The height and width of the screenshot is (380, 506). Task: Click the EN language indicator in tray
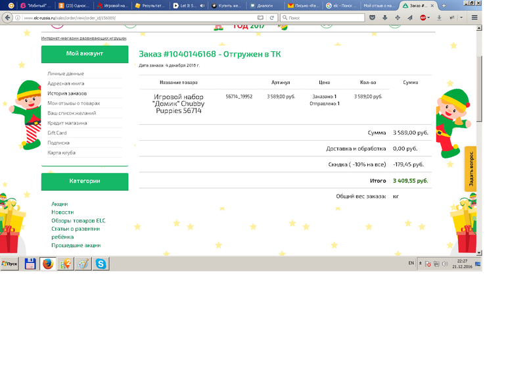pyautogui.click(x=411, y=263)
